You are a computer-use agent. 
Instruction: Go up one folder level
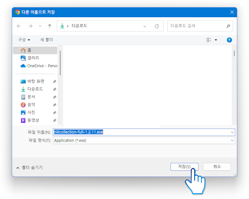(x=50, y=26)
